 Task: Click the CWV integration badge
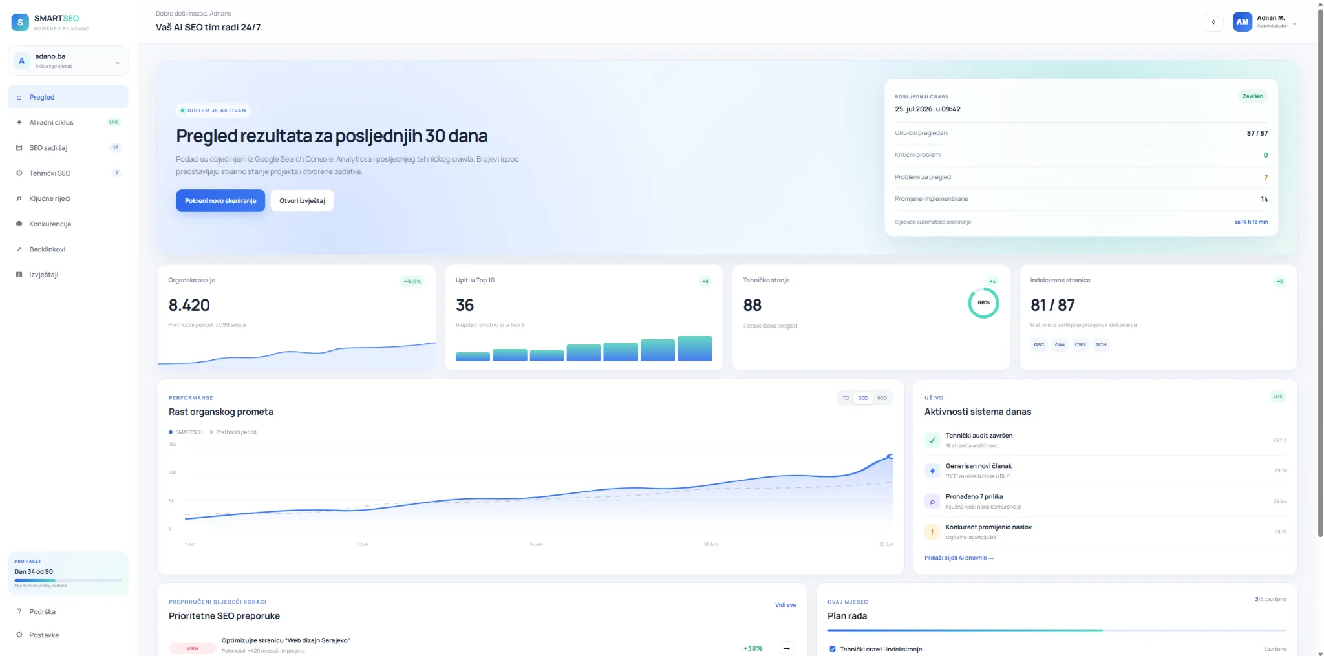click(1080, 344)
